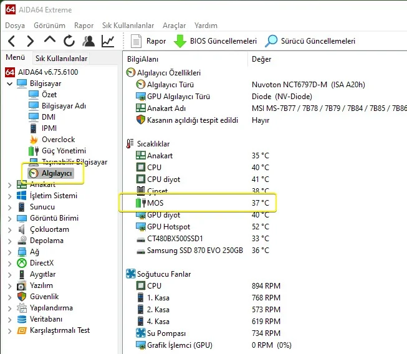Viewport: 407px width, 354px height.
Task: Select the MOS temperature row
Action: click(203, 203)
